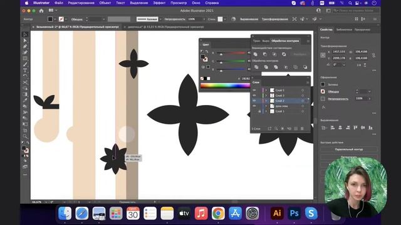Click Trim in the Pathfinder lower row

click(x=266, y=67)
